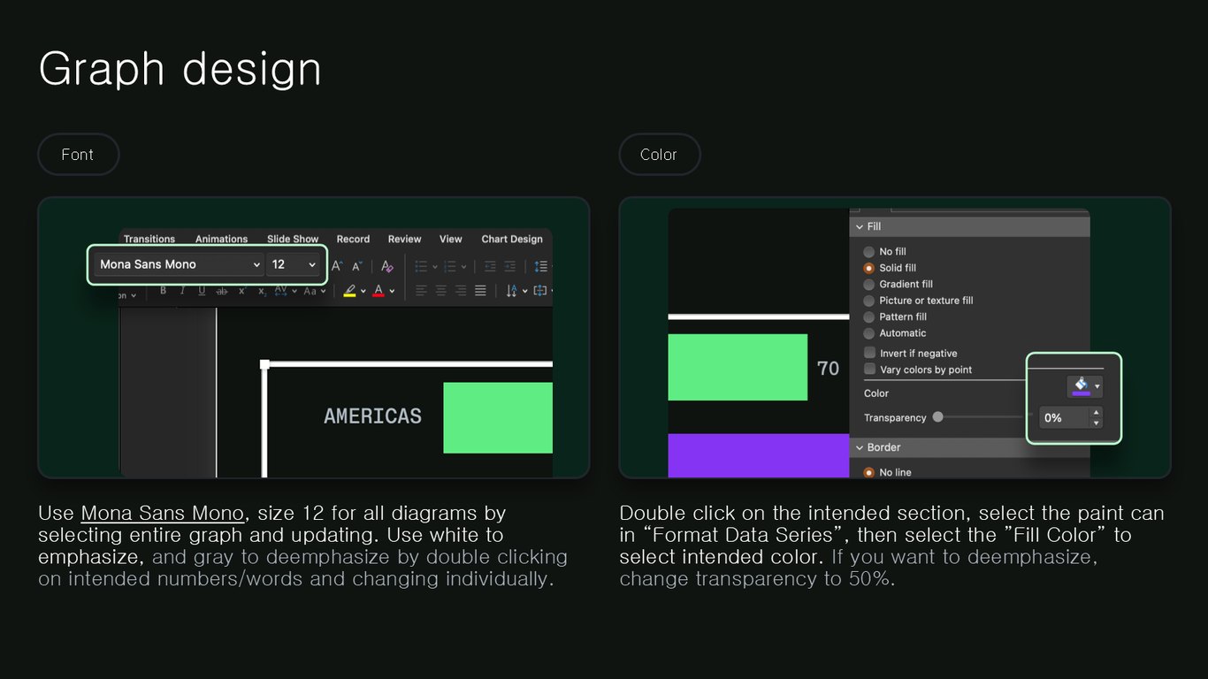Click the Color pill label
Viewport: 1208px width, 679px height.
pyautogui.click(x=659, y=155)
